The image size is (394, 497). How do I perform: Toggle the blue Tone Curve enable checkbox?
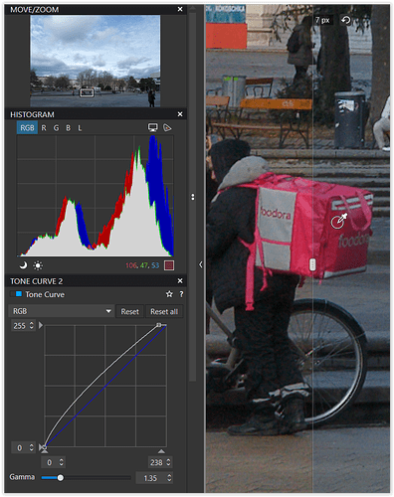click(19, 294)
